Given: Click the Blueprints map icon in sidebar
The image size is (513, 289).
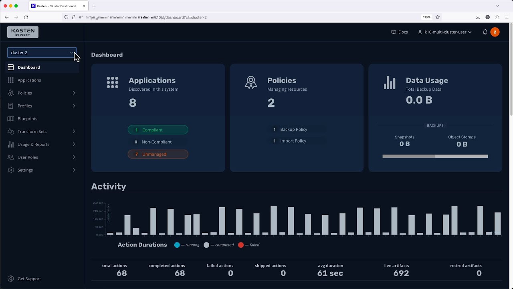Looking at the screenshot, I should tap(11, 119).
